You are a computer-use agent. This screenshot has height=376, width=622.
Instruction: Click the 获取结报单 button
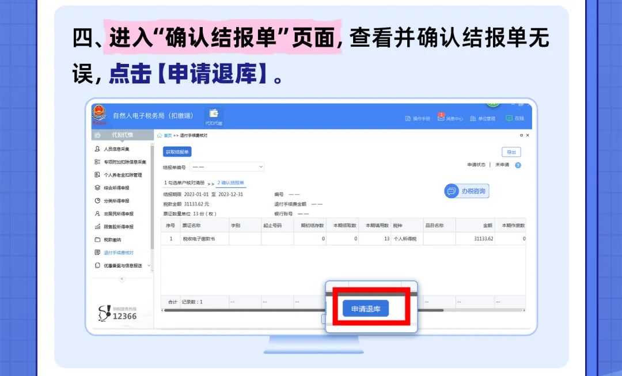click(x=177, y=152)
